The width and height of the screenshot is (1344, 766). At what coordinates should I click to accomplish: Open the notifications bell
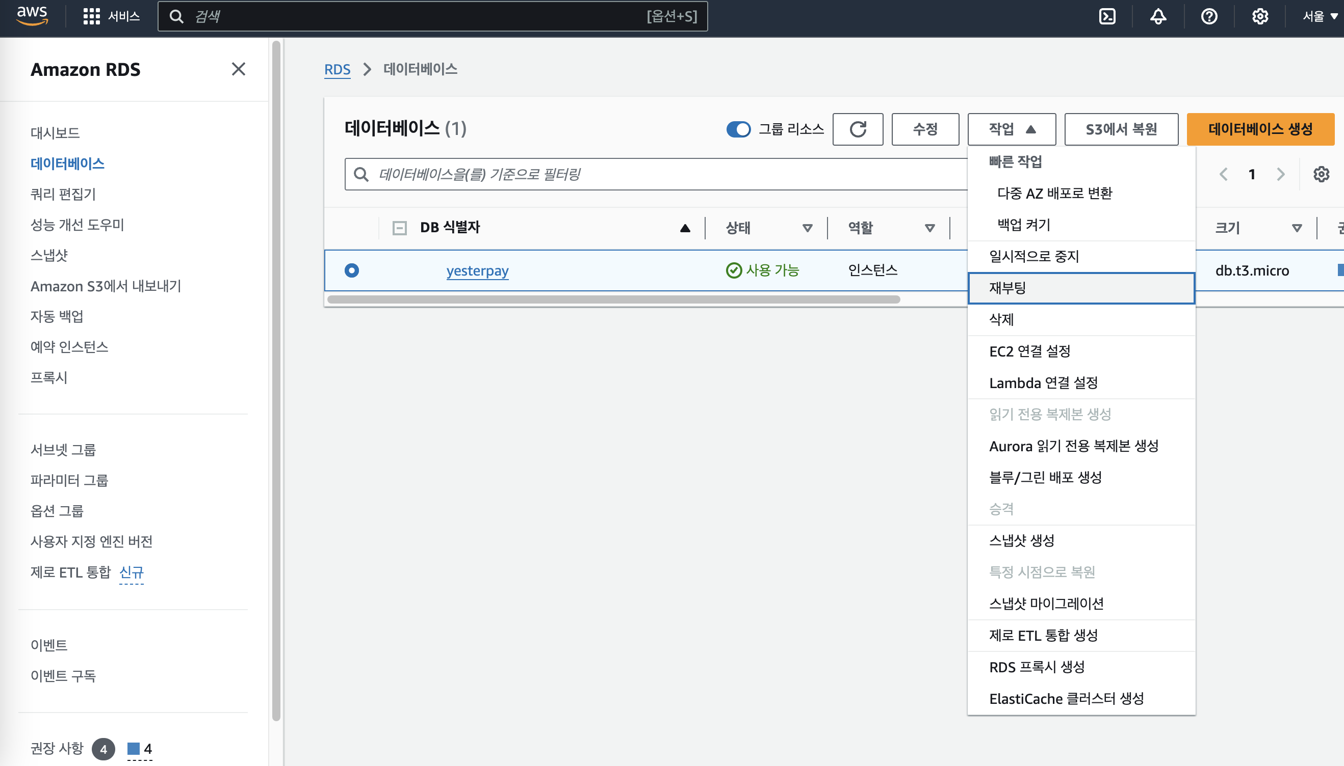click(x=1157, y=17)
